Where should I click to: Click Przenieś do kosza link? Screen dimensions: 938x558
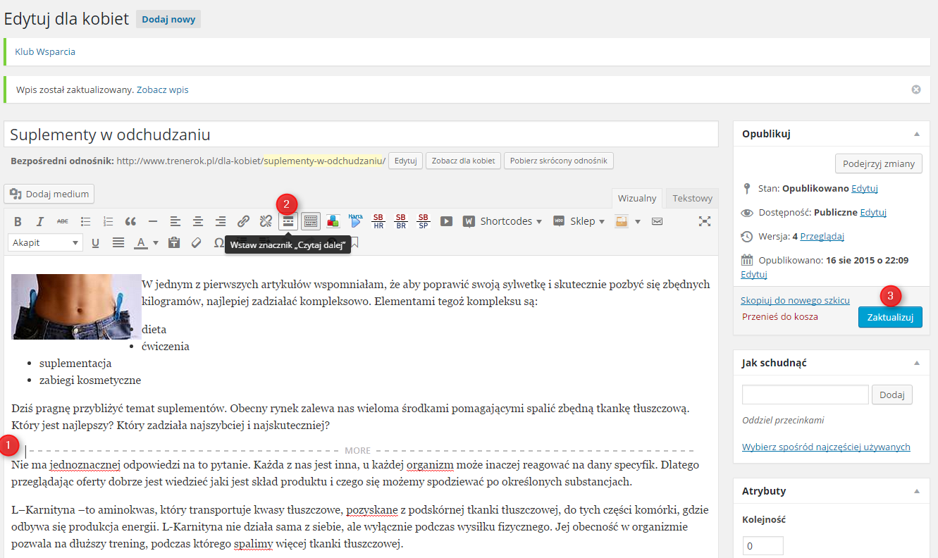[x=780, y=316]
